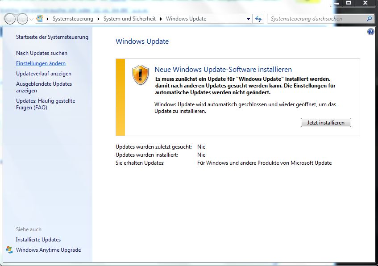Click the Windows Anytime Upgrade flag icon
The image size is (378, 266).
click(9, 250)
